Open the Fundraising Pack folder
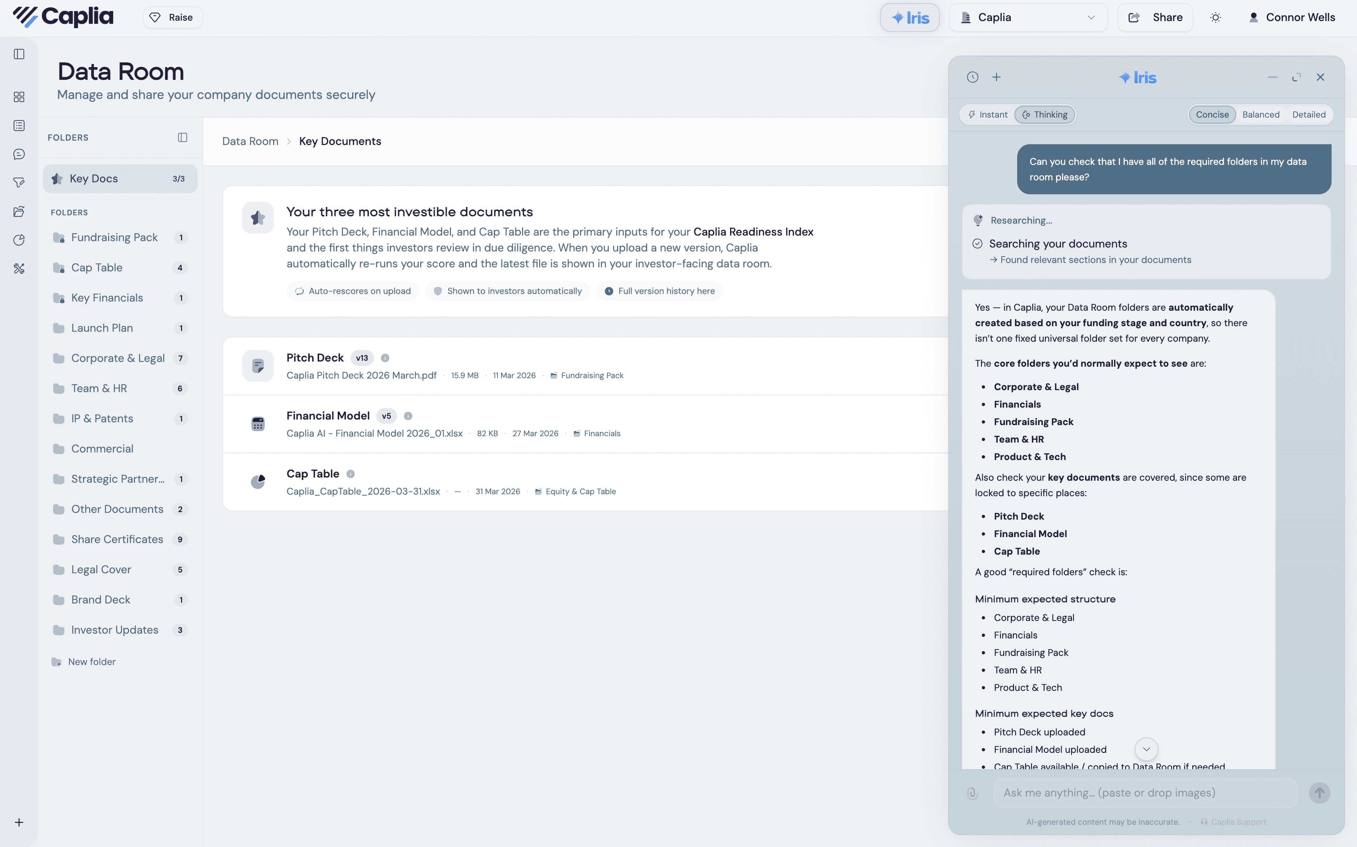 click(120, 238)
